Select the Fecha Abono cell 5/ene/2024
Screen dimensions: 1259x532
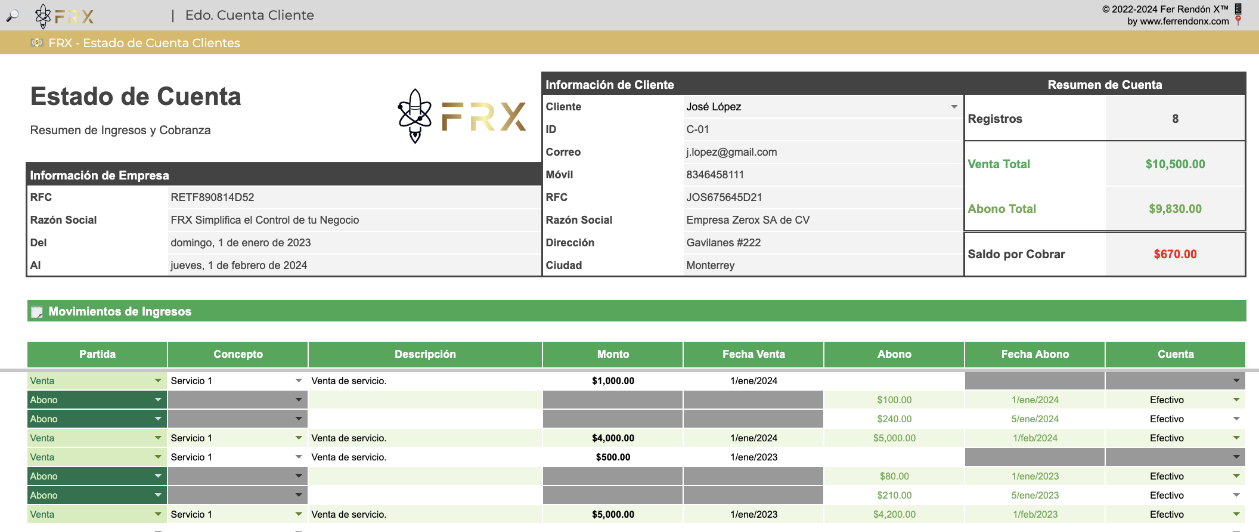pos(1035,419)
